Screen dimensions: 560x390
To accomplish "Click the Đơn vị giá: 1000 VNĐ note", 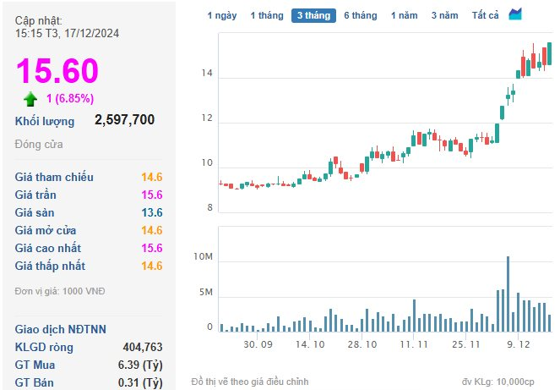I will coord(60,291).
